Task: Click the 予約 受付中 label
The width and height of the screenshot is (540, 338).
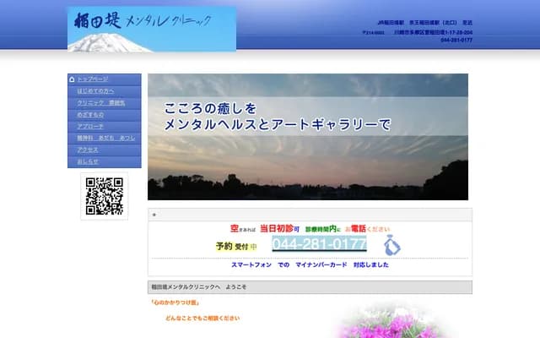Action: (x=236, y=247)
